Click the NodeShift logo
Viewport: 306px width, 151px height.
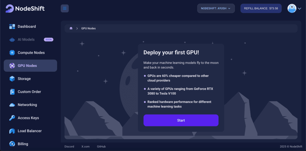coord(25,9)
